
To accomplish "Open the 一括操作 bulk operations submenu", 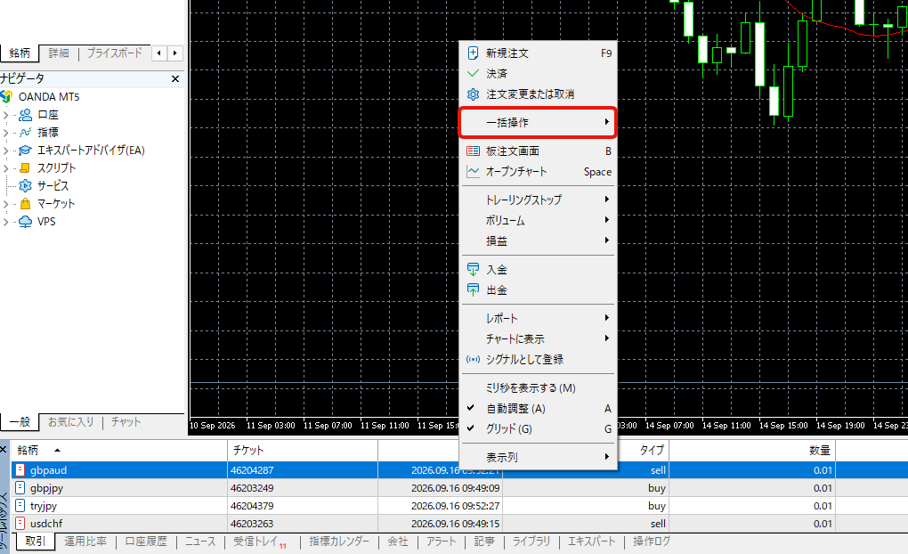I will point(538,122).
